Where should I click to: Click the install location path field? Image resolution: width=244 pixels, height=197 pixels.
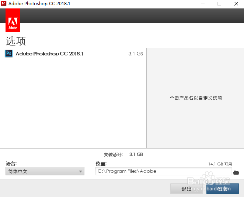coord(164,171)
